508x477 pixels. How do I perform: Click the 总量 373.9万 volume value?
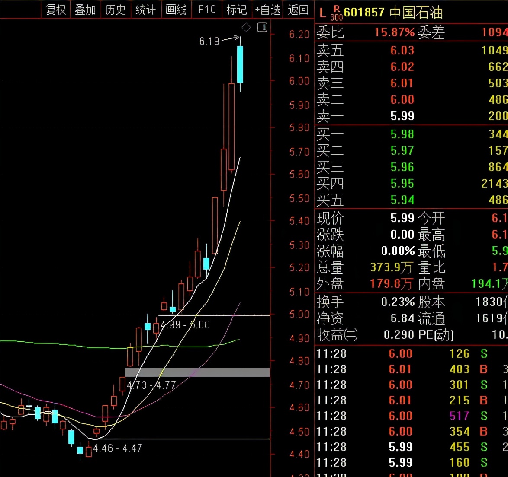point(391,267)
